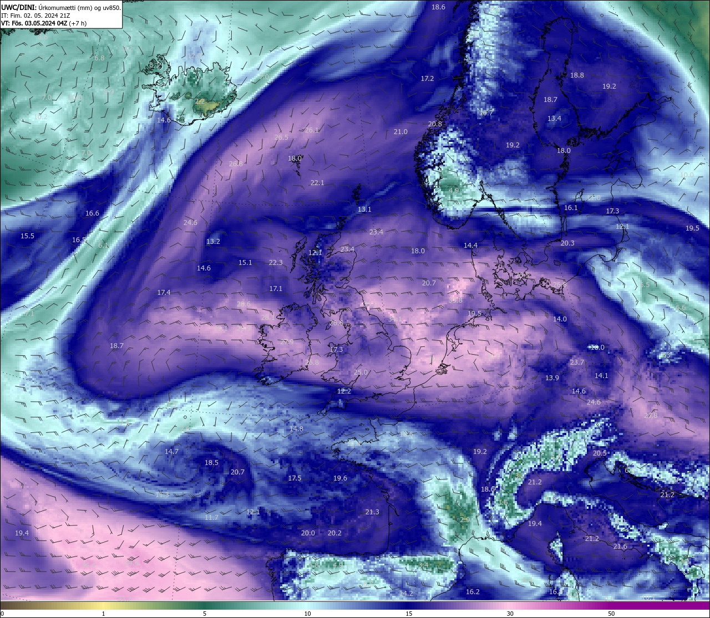The image size is (710, 618).
Task: Click the map value '16.5'
Action: tap(79, 239)
